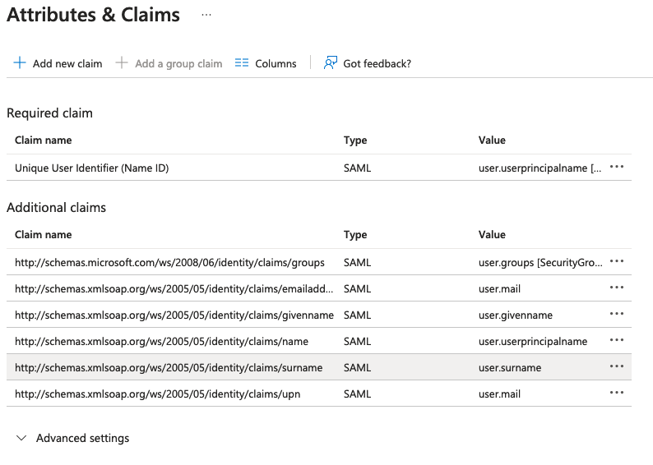Open ellipsis menu for the emailaddress claim

coord(617,288)
